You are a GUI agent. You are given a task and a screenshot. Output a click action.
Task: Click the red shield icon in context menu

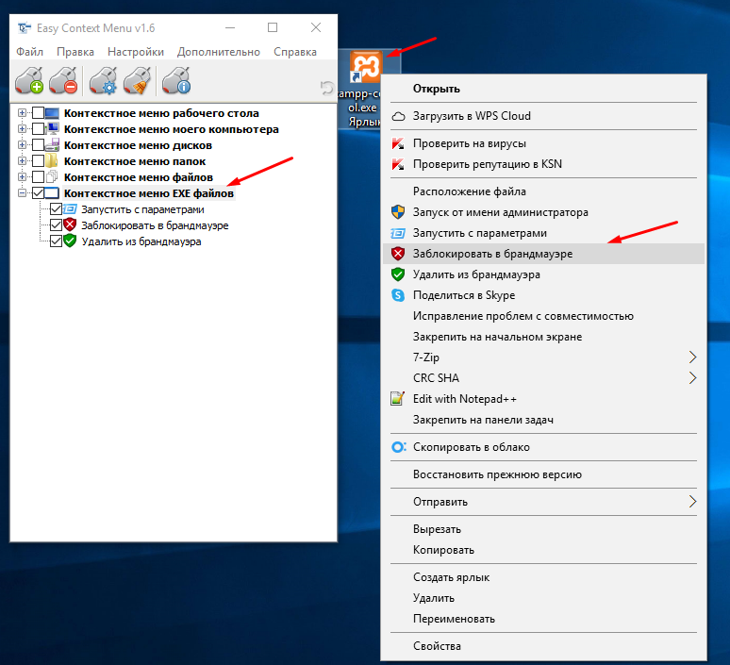coord(398,254)
